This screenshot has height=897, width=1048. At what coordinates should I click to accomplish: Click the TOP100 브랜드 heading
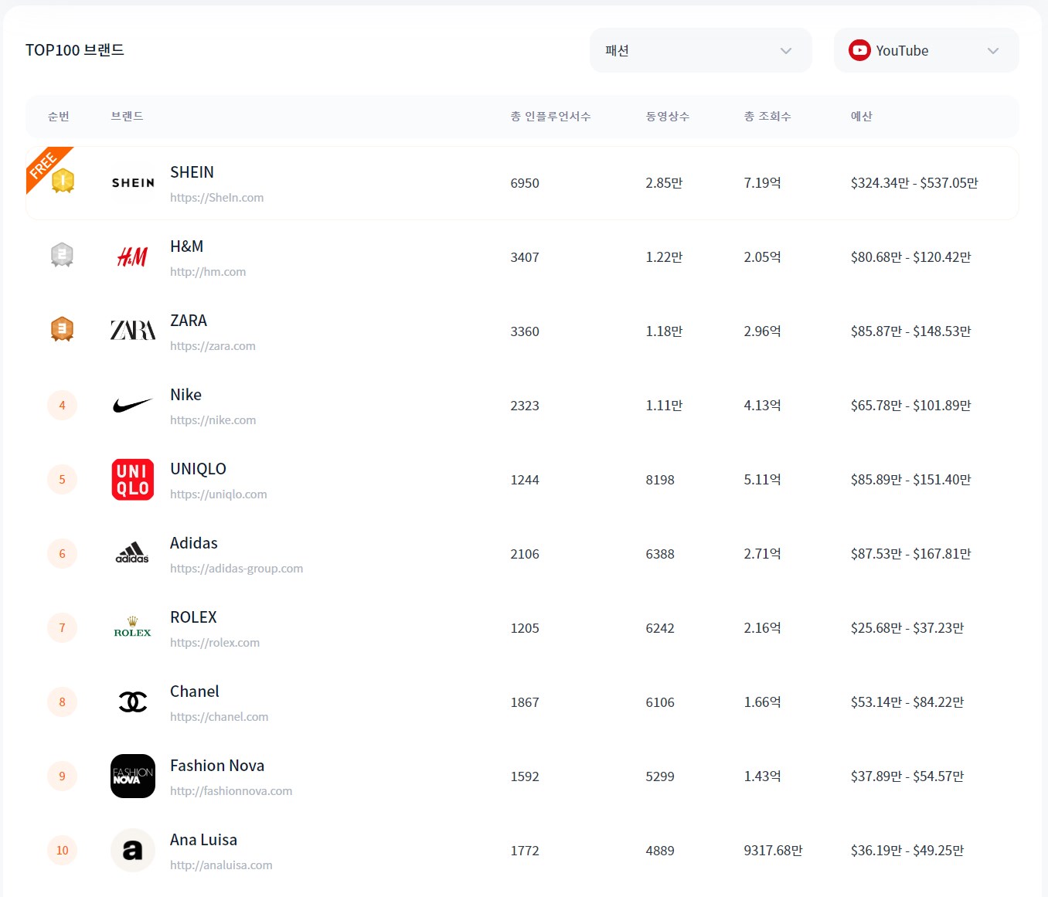[x=75, y=50]
